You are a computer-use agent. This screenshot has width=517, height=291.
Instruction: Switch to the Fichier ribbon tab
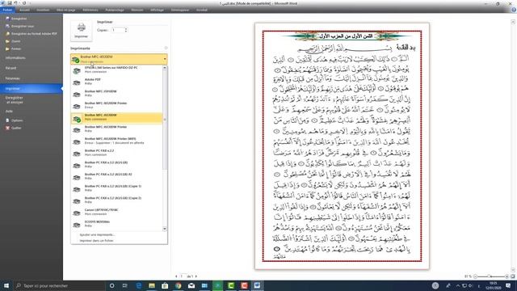7,10
